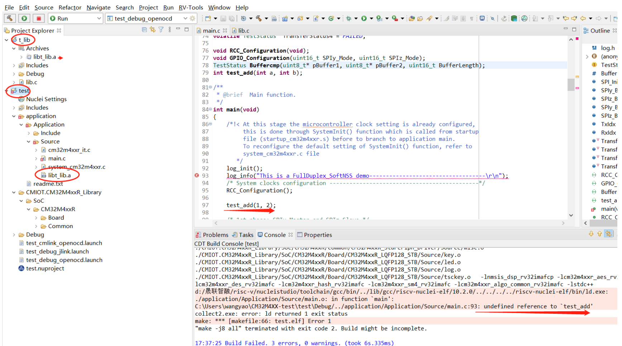622x346 pixels.
Task: Open the RV-Tools menu
Action: (191, 8)
